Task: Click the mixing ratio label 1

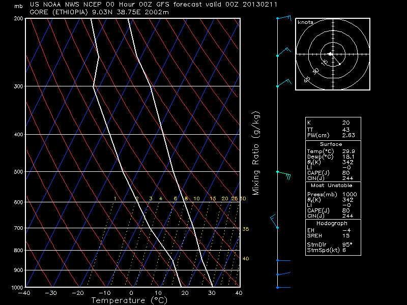Action: coord(115,199)
